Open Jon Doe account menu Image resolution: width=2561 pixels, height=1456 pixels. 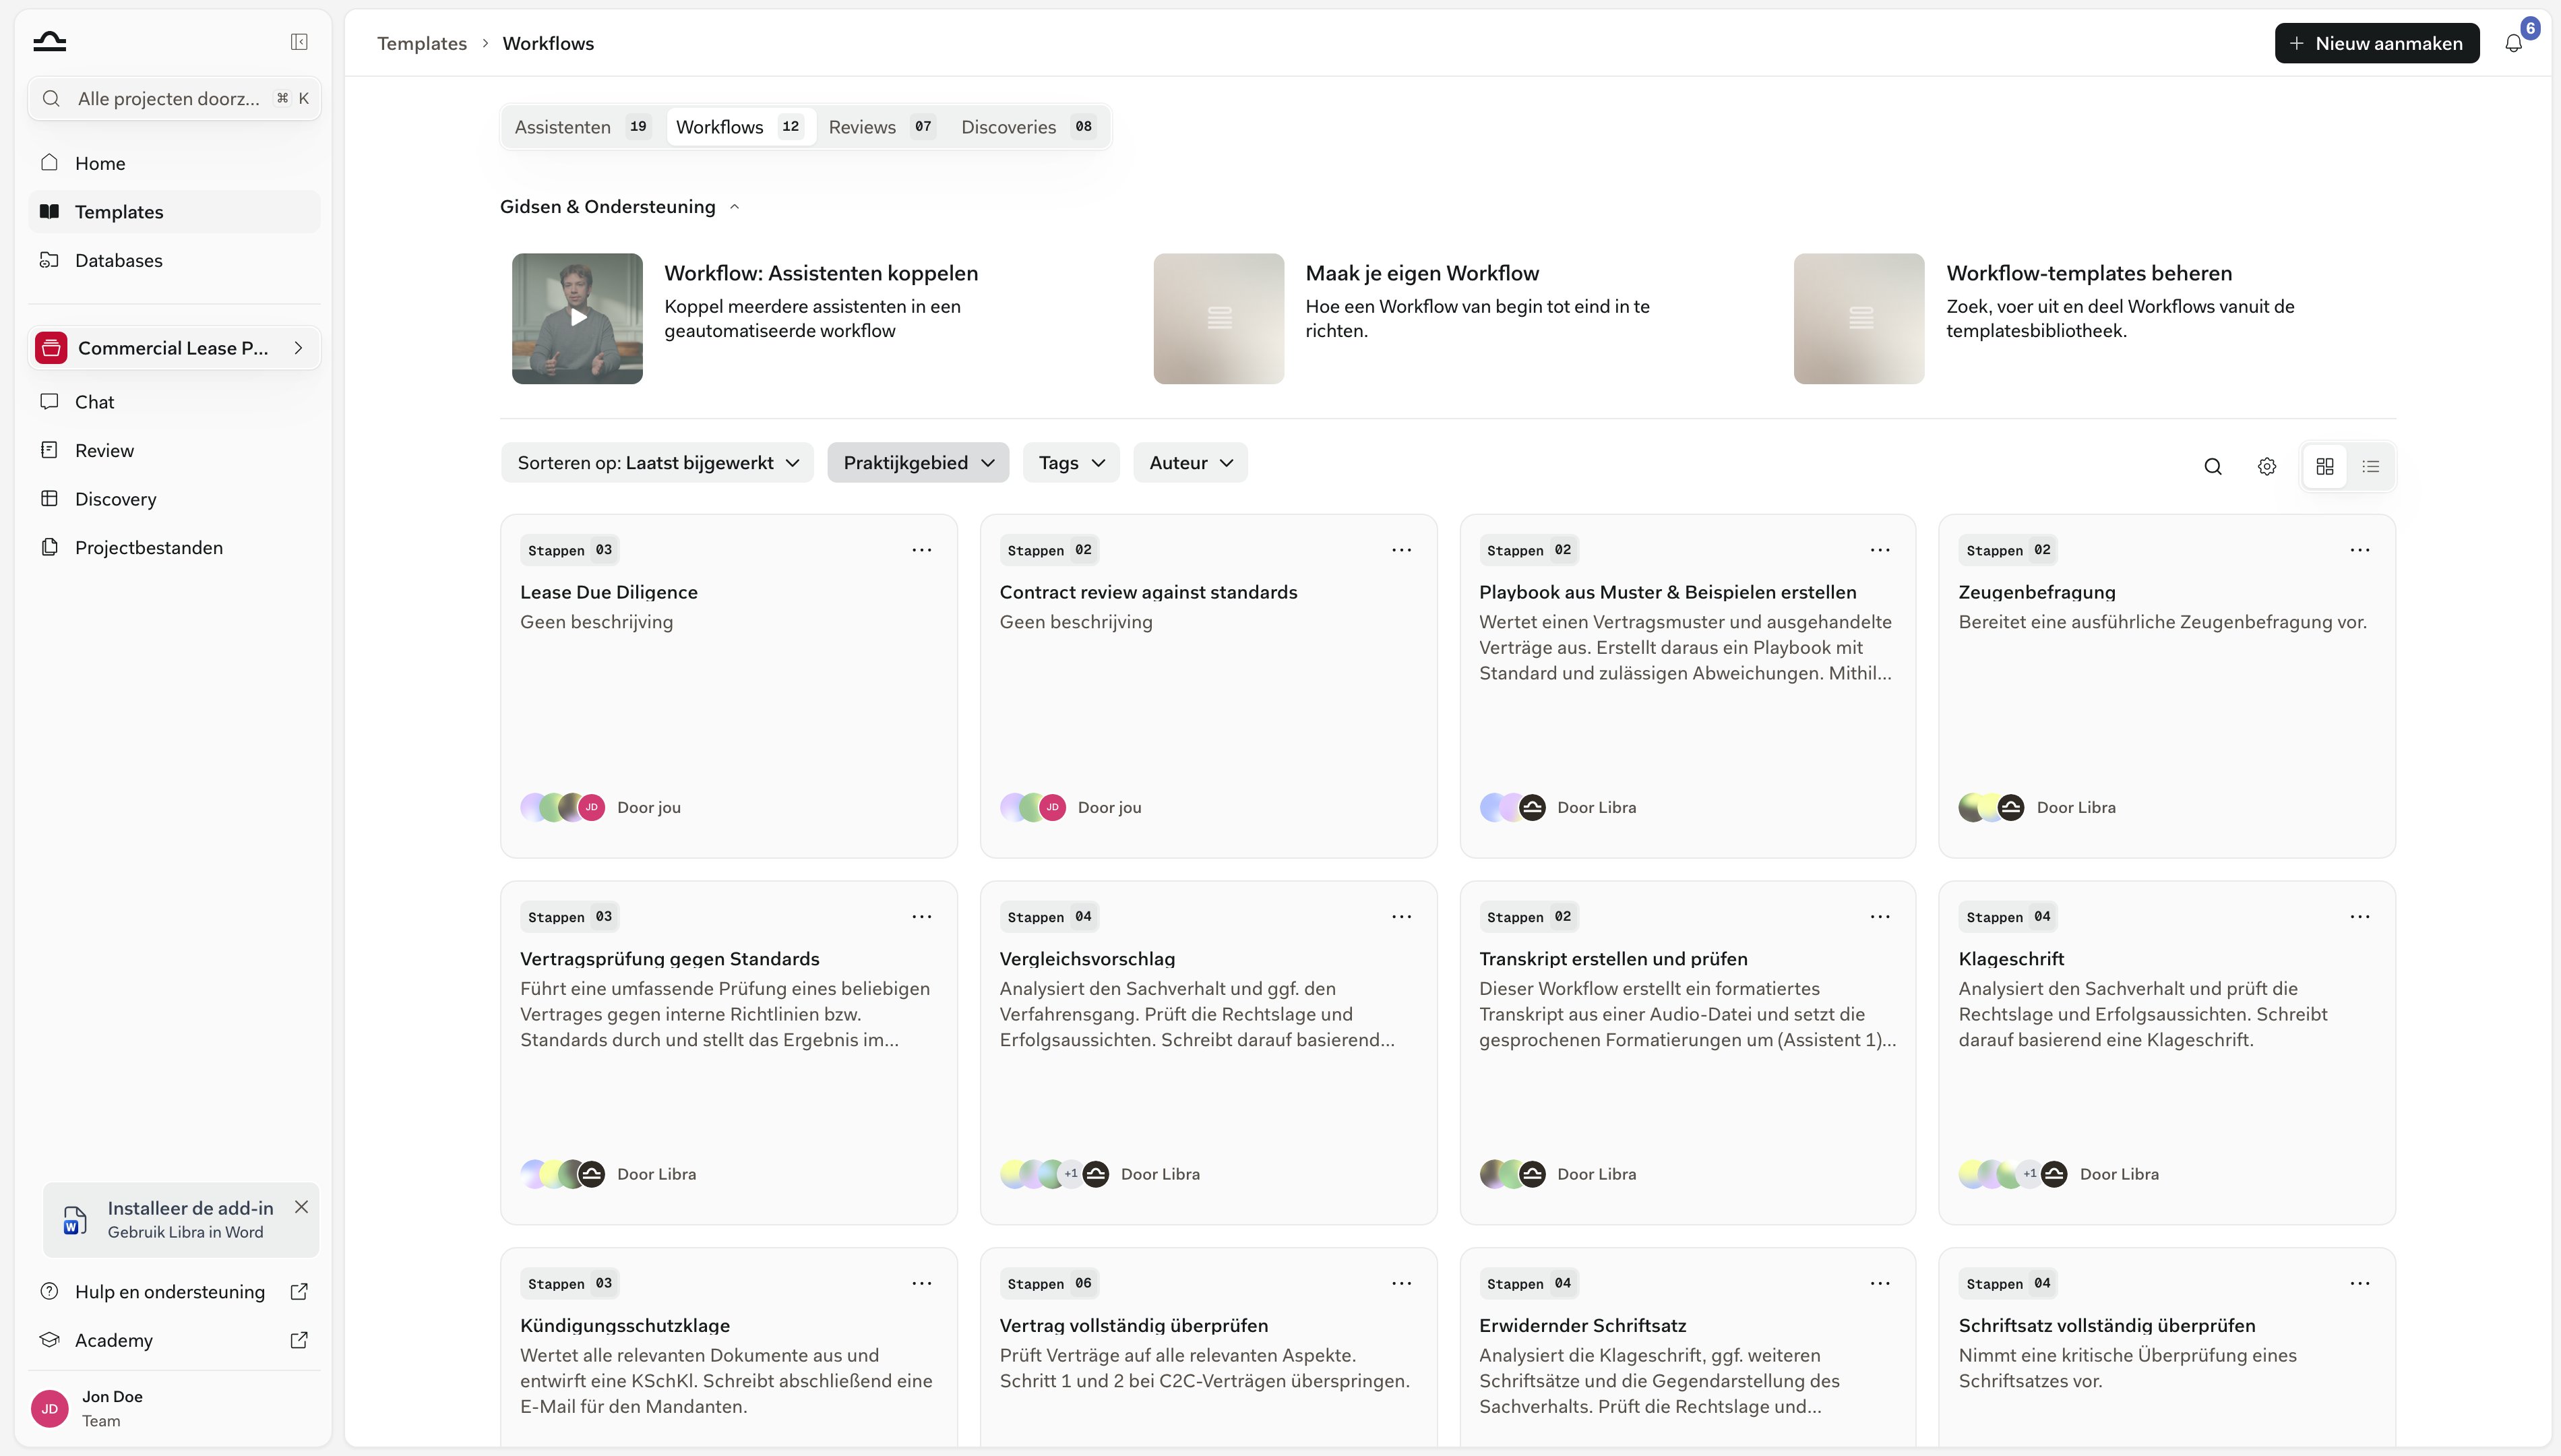(174, 1408)
